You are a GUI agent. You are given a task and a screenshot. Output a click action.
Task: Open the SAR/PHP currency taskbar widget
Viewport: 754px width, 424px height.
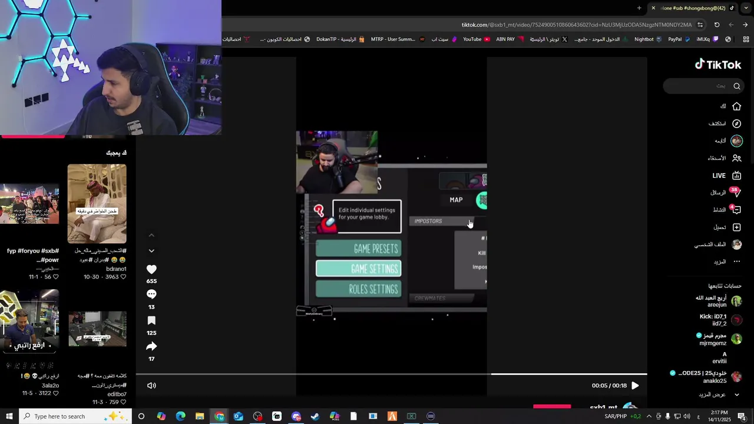(623, 416)
